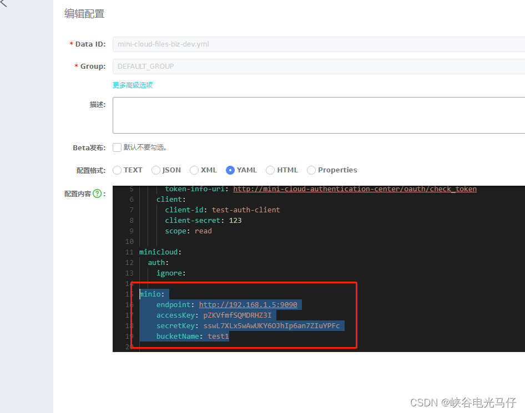This screenshot has width=525, height=413.
Task: Click the minio: key on line 15
Action: pos(152,294)
